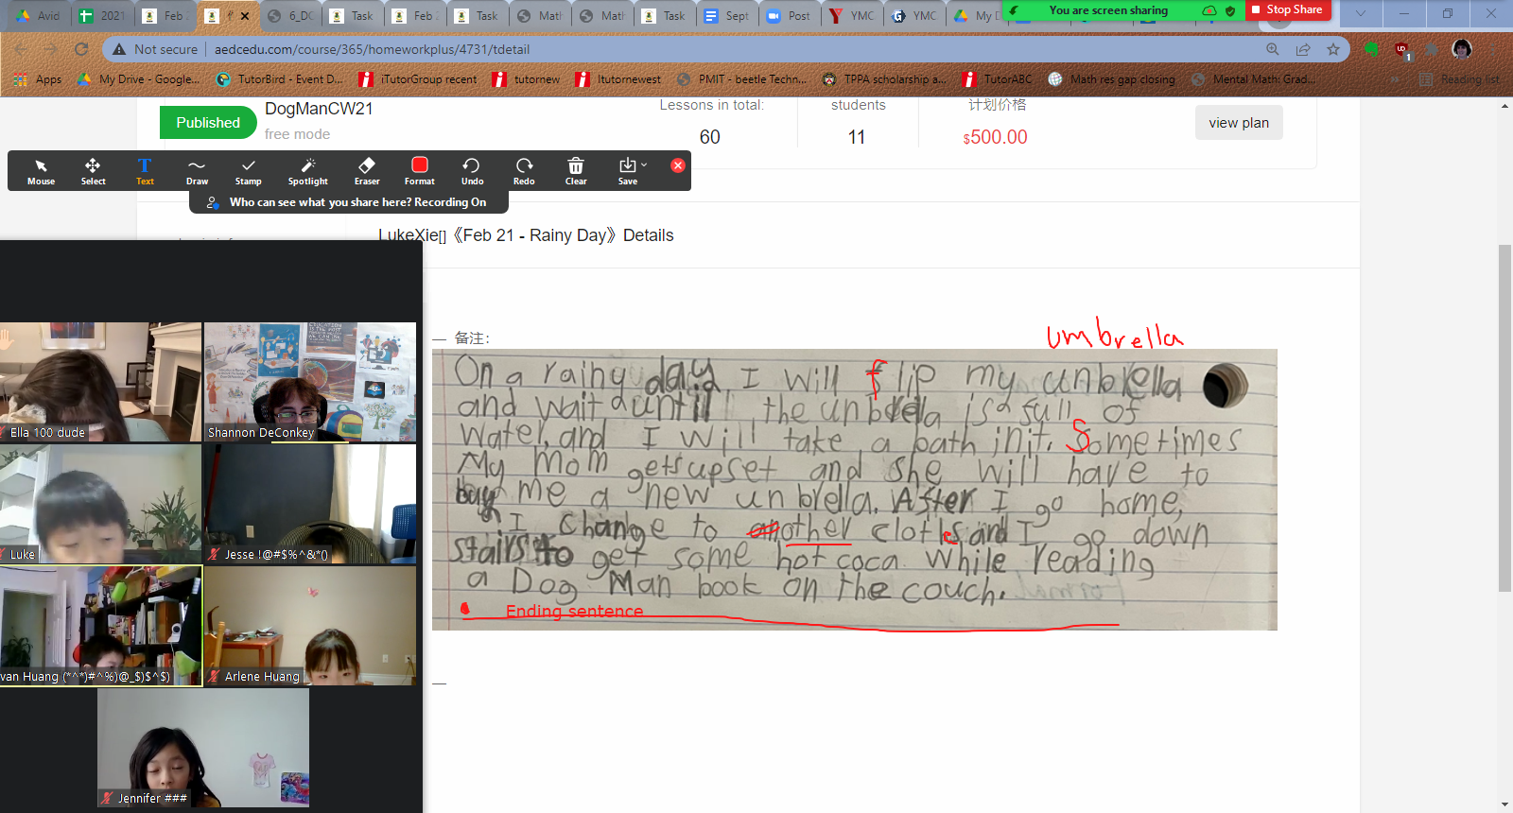Switch to the first YMC browser tab
Screen dimensions: 1513x813
click(x=851, y=15)
